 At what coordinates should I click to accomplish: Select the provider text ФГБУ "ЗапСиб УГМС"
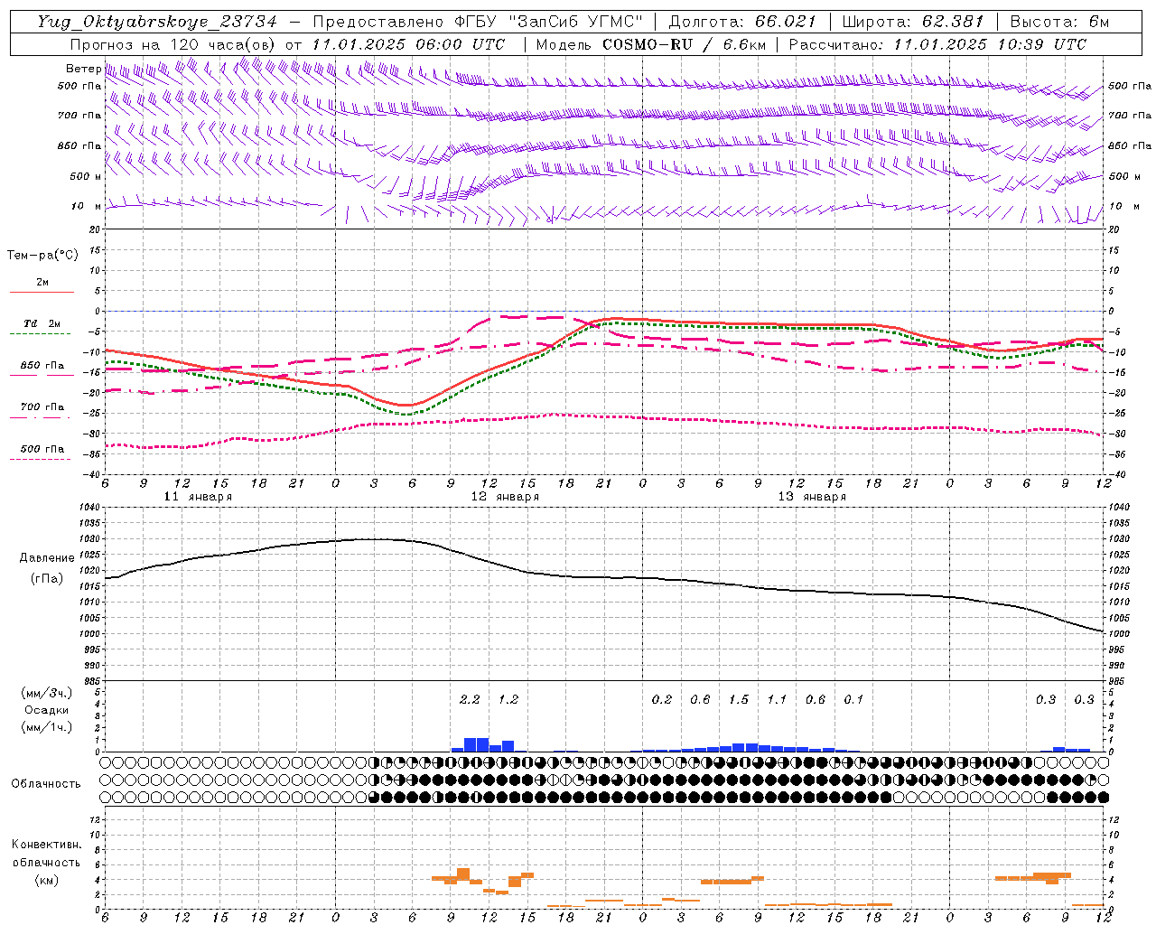click(547, 22)
